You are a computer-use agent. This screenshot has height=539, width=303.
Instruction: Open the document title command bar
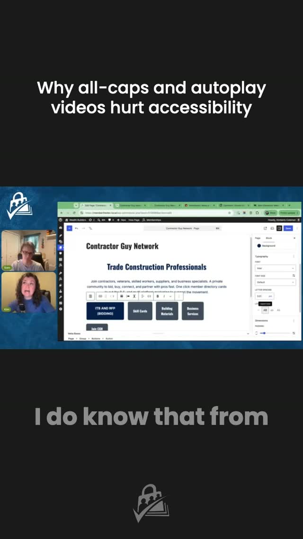182,228
